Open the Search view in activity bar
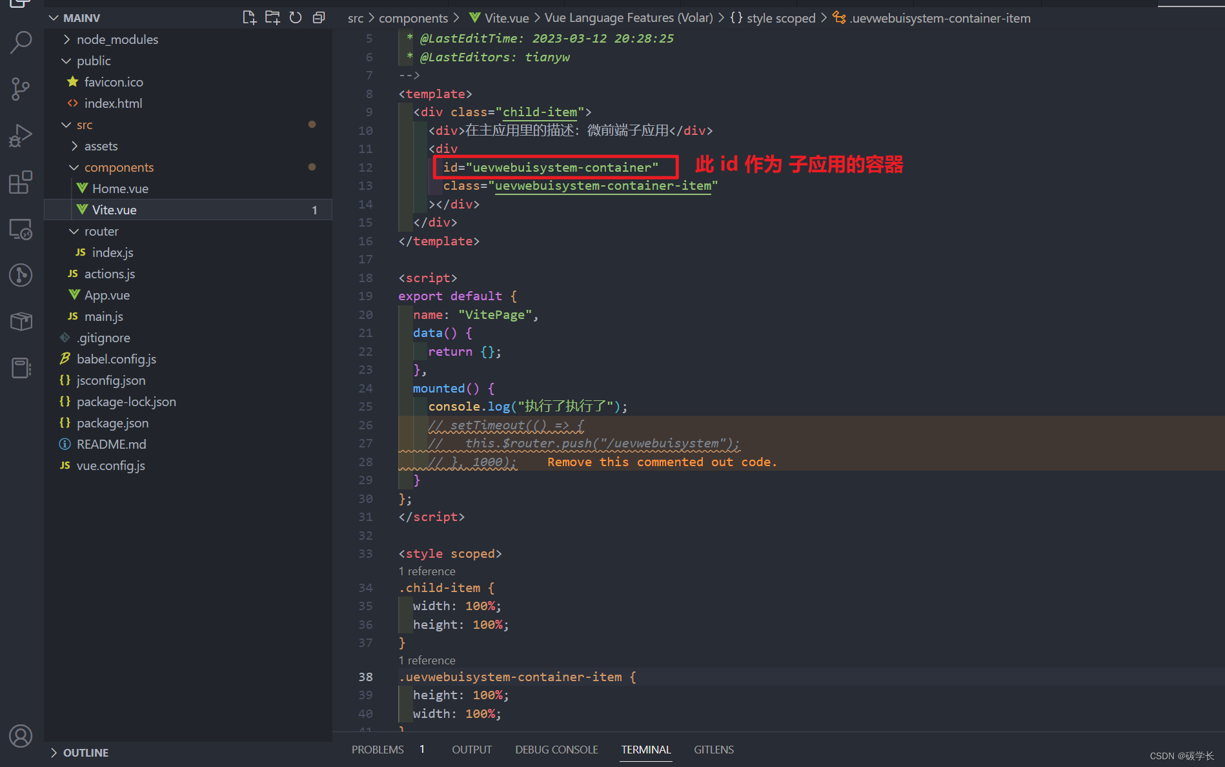This screenshot has height=767, width=1225. tap(21, 43)
